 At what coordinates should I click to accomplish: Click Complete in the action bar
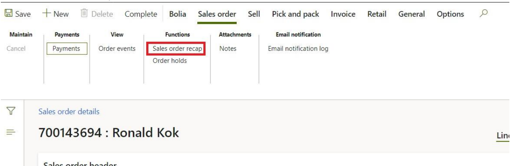[x=141, y=14]
